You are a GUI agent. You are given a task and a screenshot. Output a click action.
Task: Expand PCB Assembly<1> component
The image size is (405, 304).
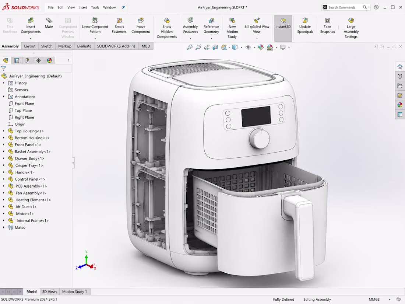[x=4, y=186]
